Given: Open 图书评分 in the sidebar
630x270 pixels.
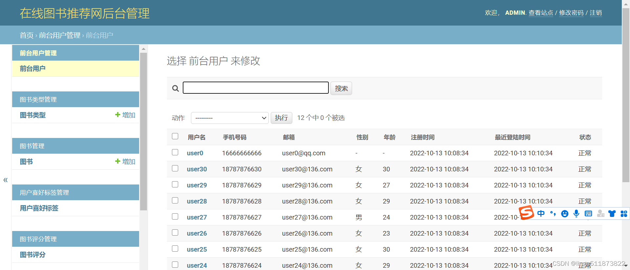Looking at the screenshot, I should pyautogui.click(x=32, y=255).
